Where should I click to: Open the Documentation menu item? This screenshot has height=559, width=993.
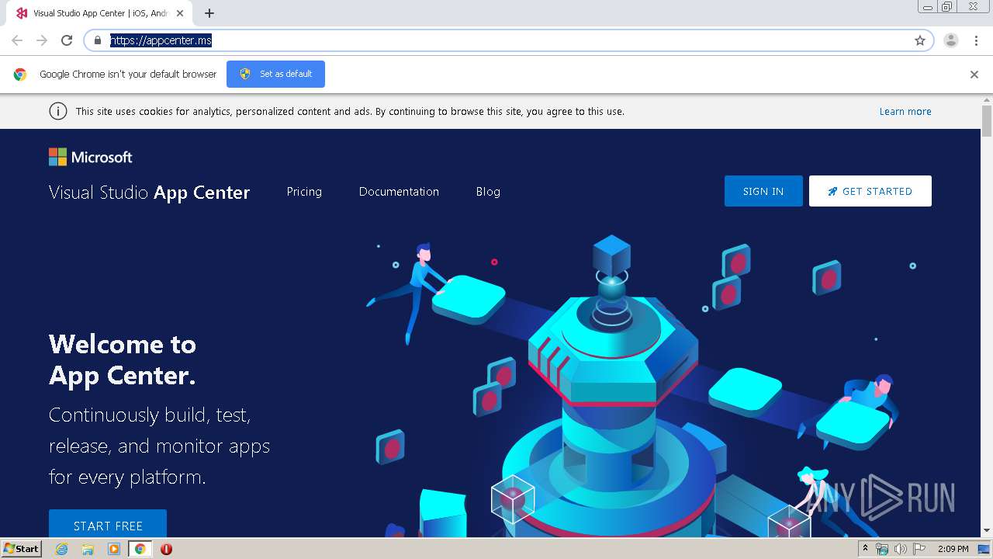tap(399, 192)
